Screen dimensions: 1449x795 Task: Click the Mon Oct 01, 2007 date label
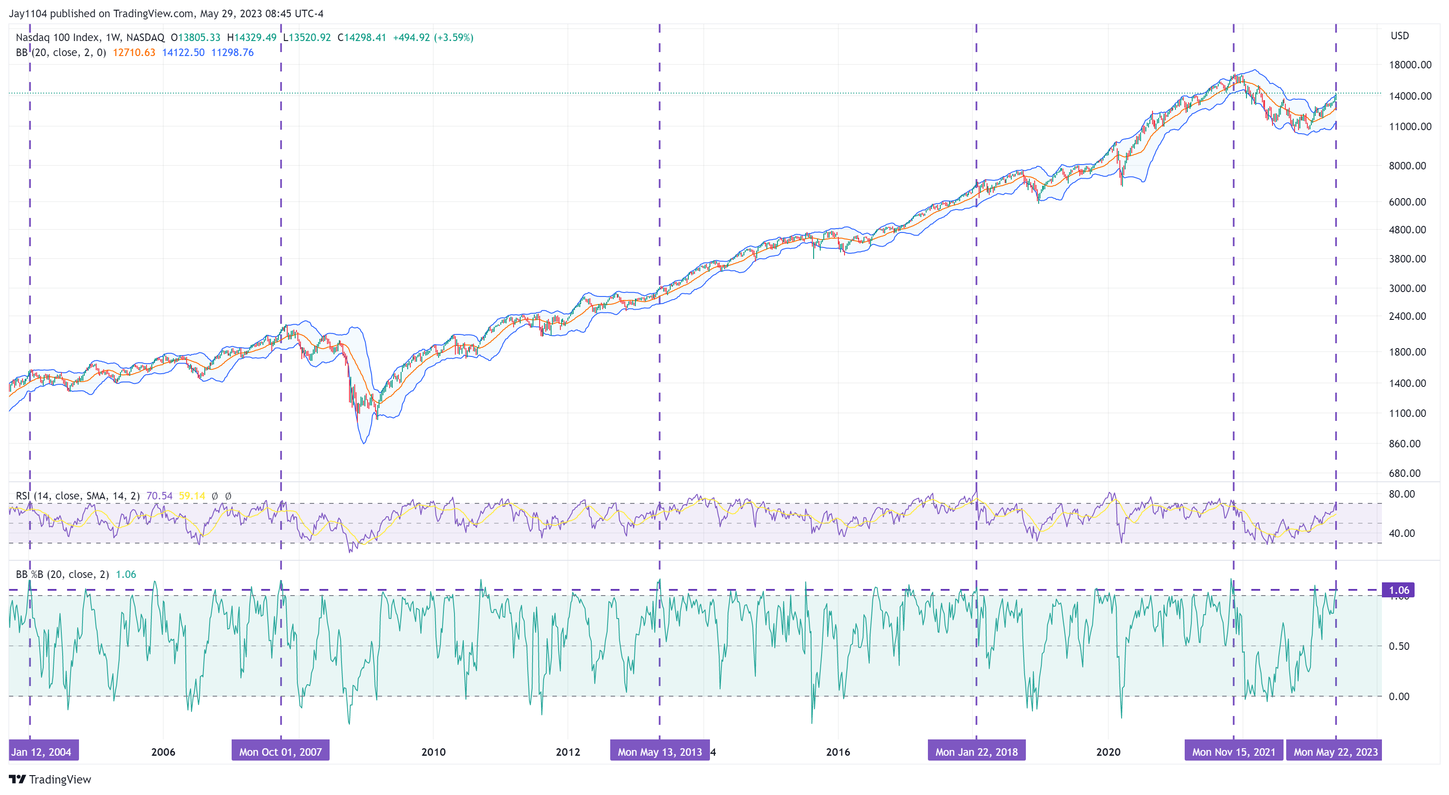280,752
